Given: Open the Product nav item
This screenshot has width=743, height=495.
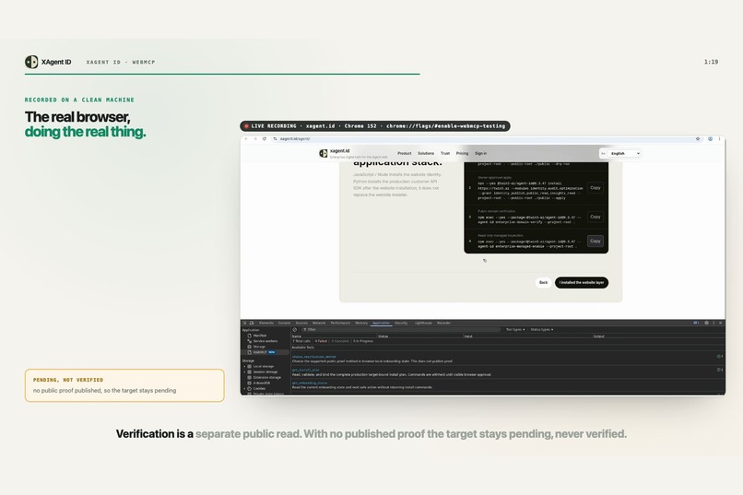Looking at the screenshot, I should 404,153.
